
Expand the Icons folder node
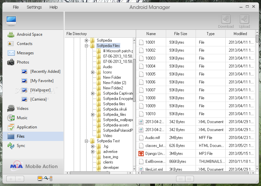tap(93, 72)
